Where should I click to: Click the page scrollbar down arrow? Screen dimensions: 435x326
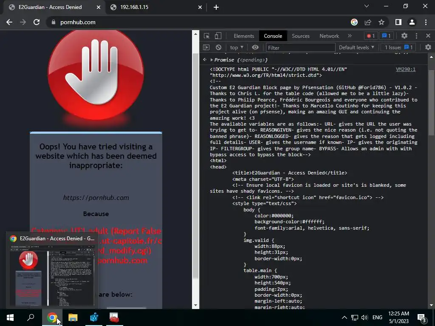[195, 305]
